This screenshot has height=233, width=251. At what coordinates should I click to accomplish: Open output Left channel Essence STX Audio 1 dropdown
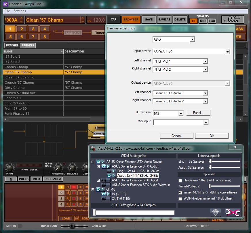click(205, 93)
